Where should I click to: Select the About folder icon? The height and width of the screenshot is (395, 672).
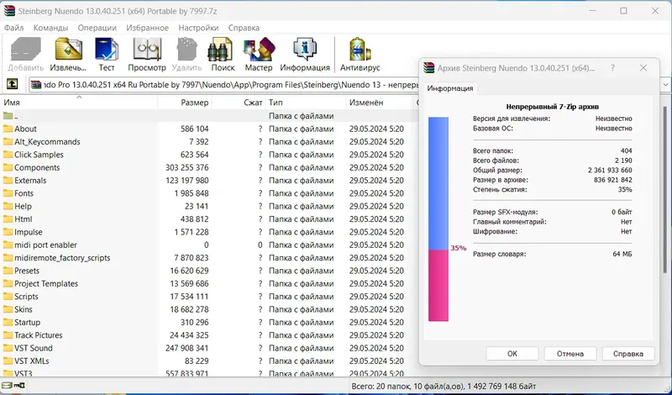8,129
